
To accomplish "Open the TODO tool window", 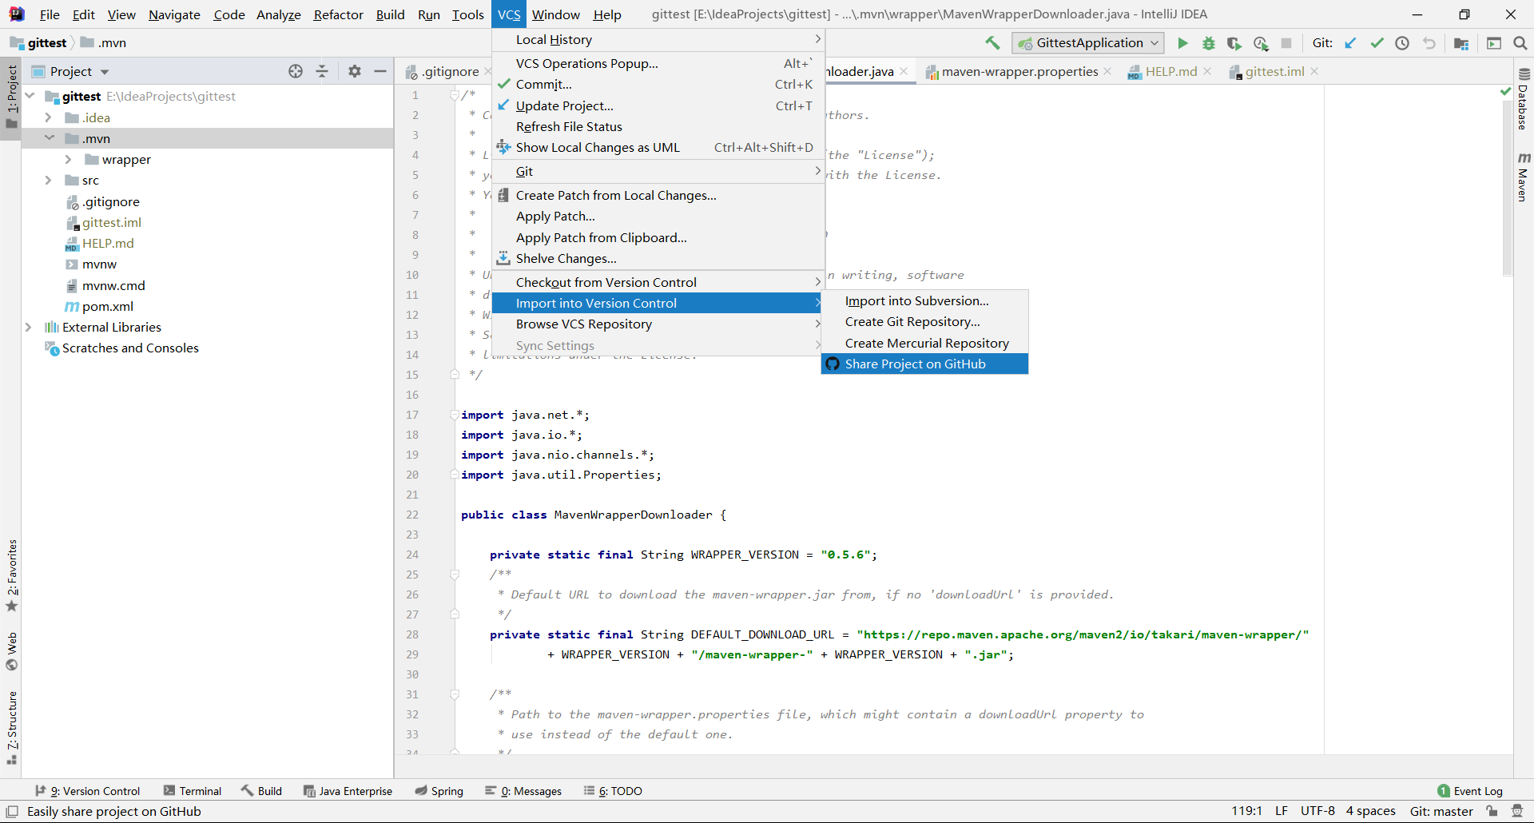I will 613,791.
